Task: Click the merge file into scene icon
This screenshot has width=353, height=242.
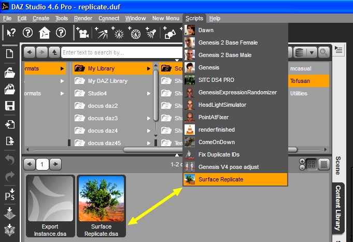Action: [10, 89]
